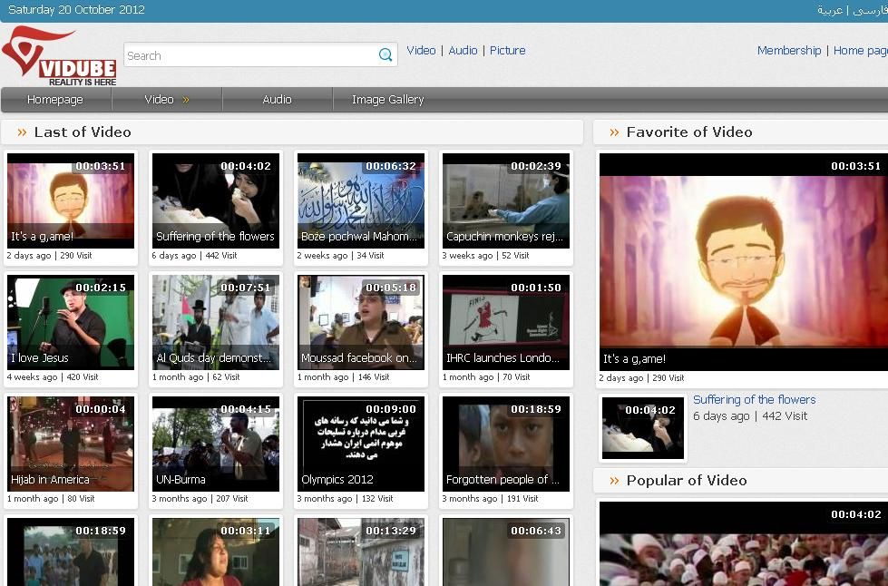This screenshot has width=888, height=586.
Task: Open 'Suffering of the flowers' link in sidebar
Action: pyautogui.click(x=754, y=400)
